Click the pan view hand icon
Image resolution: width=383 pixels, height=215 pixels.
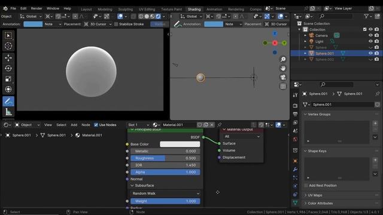point(283,68)
